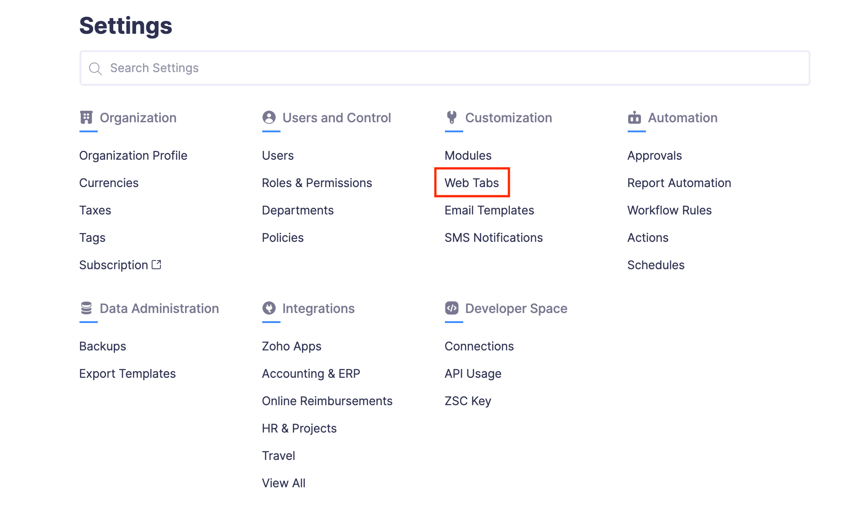Open SMS Notifications settings
Image resolution: width=868 pixels, height=511 pixels.
(494, 237)
